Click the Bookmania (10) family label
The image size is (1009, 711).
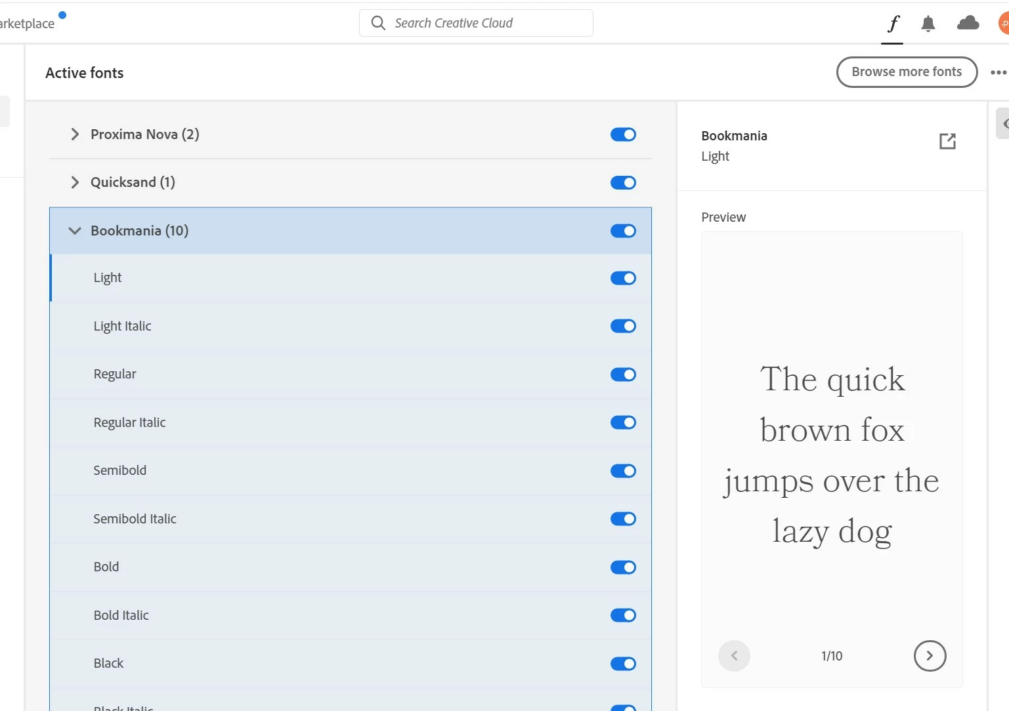[x=139, y=231]
